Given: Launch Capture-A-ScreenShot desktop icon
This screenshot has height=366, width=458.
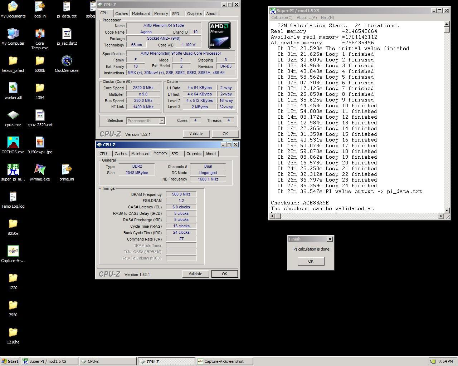Looking at the screenshot, I should coord(13,254).
